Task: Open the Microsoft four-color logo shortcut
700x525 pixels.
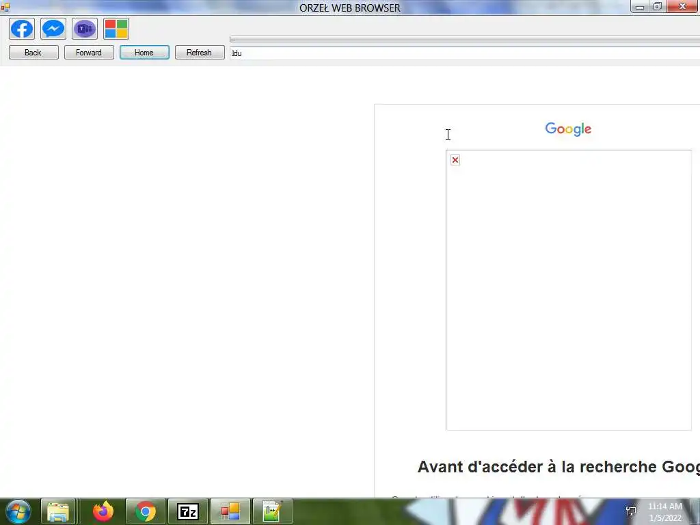Action: point(116,29)
